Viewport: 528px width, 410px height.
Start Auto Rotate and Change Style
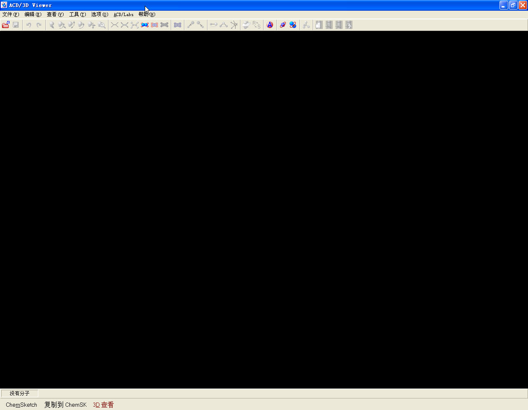pyautogui.click(x=293, y=25)
